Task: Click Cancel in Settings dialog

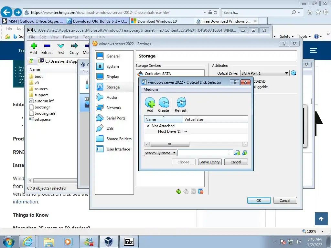Action: coord(285,200)
